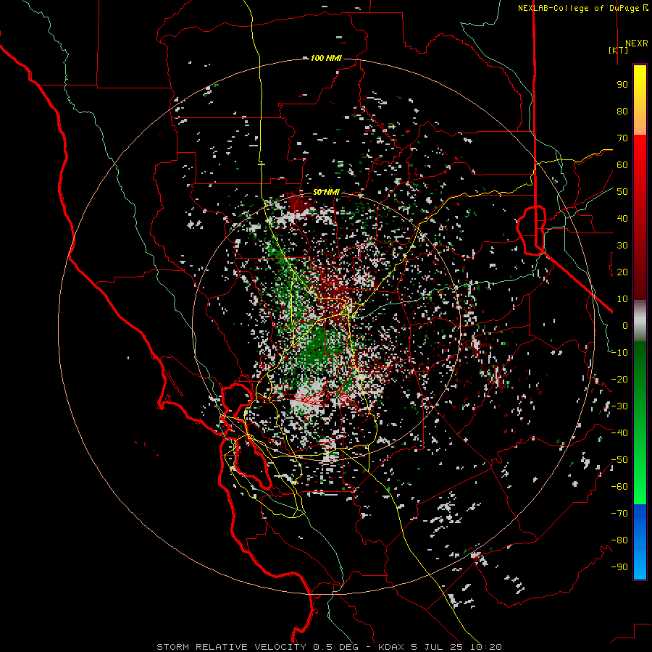The width and height of the screenshot is (652, 652).
Task: Click the 40 label on the velocity scale
Action: 622,218
